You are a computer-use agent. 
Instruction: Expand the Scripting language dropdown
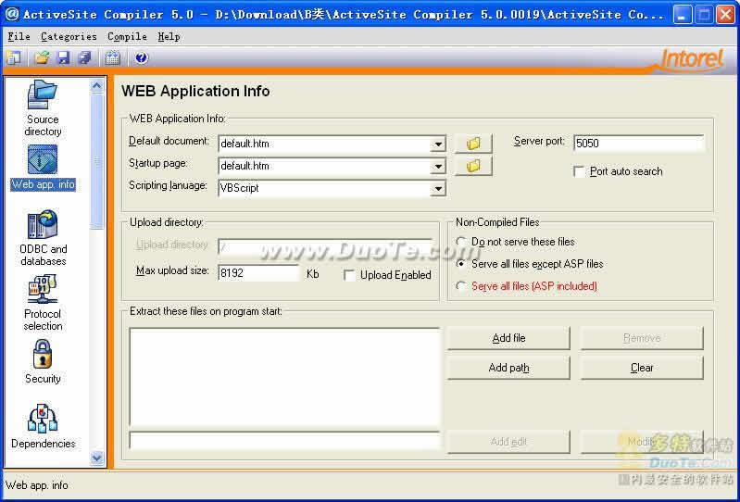(x=438, y=188)
